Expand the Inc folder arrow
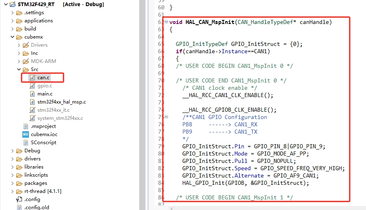This screenshot has height=210, width=366. (x=19, y=53)
